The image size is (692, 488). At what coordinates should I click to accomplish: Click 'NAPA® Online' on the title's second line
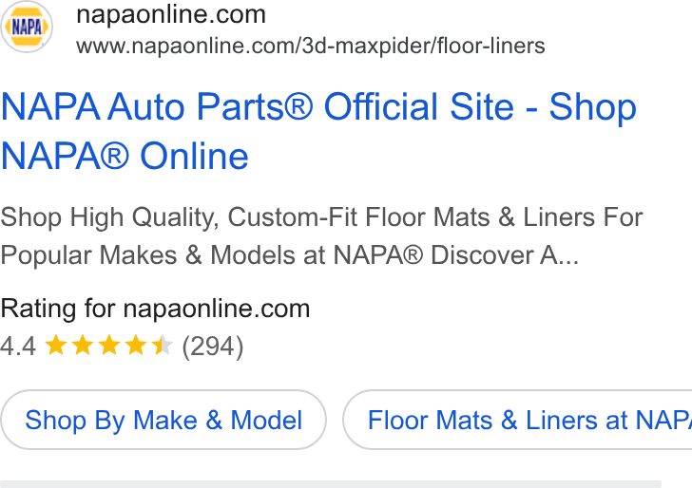pos(125,156)
